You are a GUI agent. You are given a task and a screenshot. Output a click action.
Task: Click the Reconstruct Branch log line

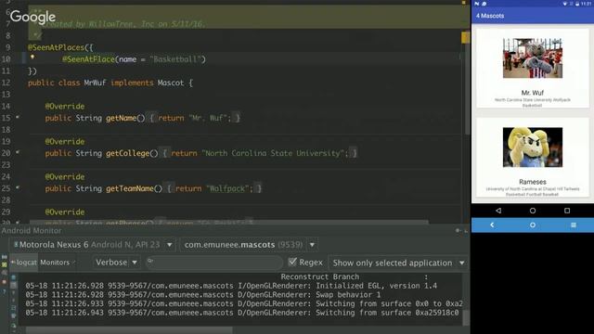pos(319,276)
